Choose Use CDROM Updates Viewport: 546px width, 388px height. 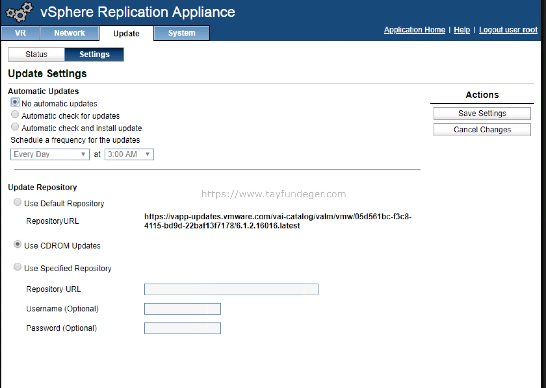(17, 244)
